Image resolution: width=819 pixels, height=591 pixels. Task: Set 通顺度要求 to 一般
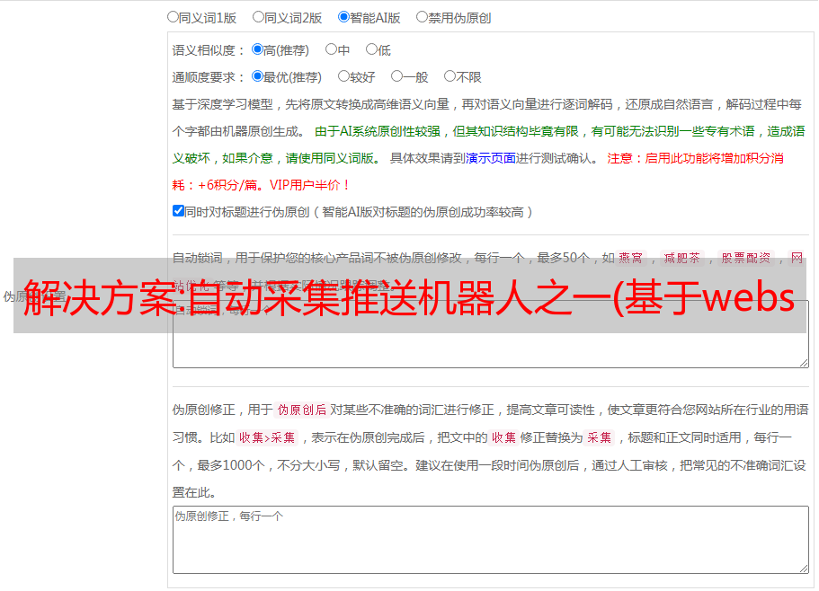(397, 76)
